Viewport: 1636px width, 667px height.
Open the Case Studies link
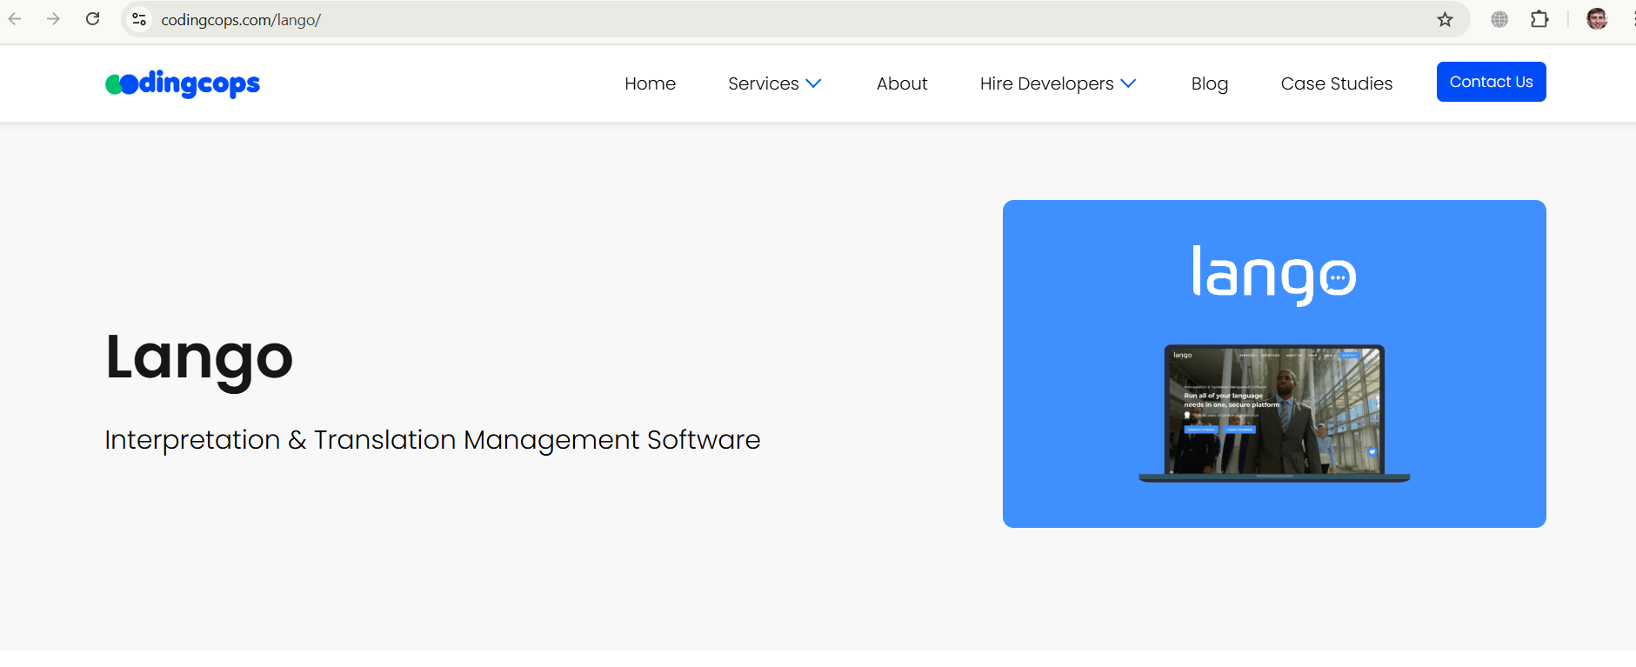point(1337,83)
